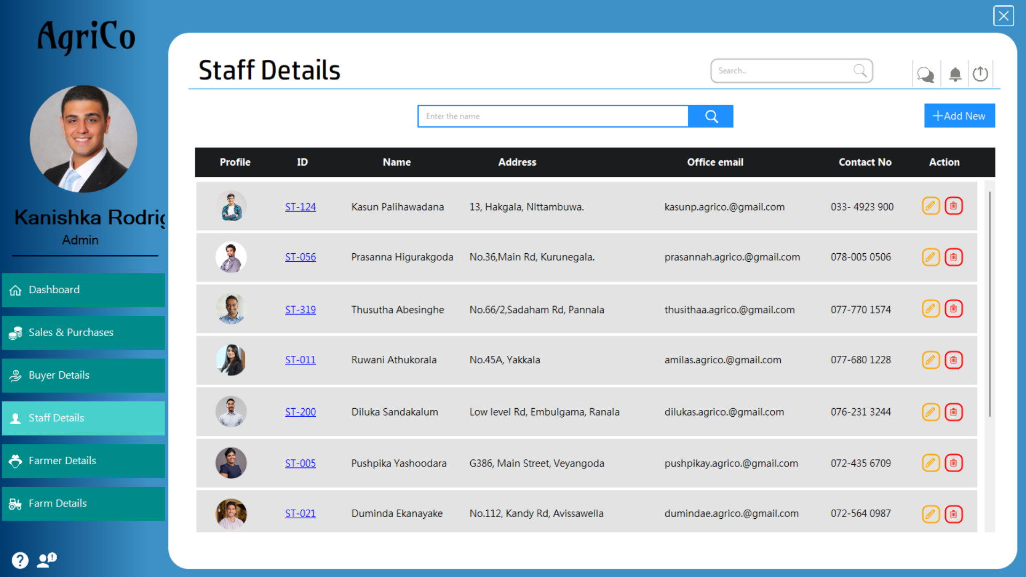The height and width of the screenshot is (577, 1026).
Task: Open staff record ST-200
Action: point(300,412)
